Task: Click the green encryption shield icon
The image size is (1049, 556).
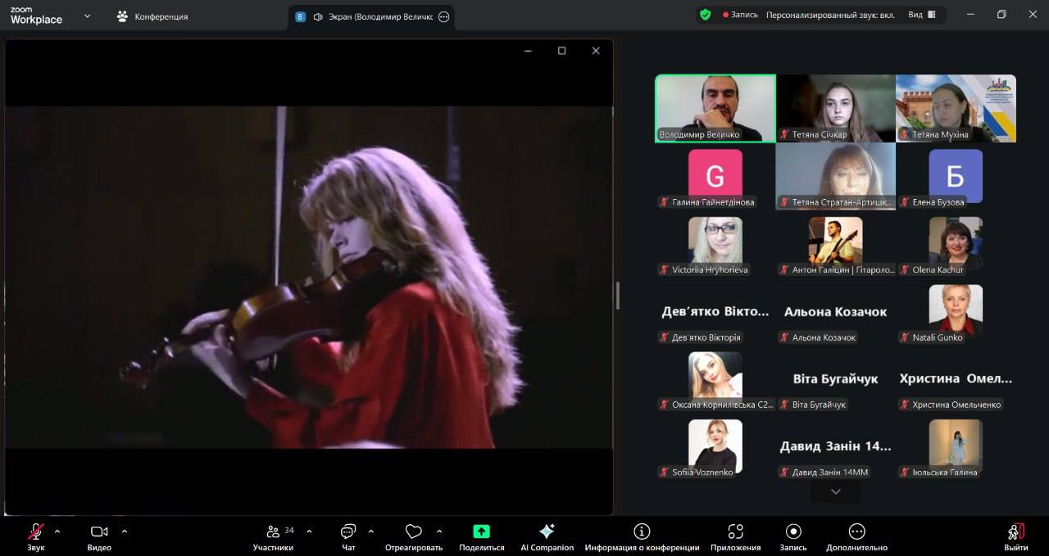Action: pyautogui.click(x=705, y=15)
